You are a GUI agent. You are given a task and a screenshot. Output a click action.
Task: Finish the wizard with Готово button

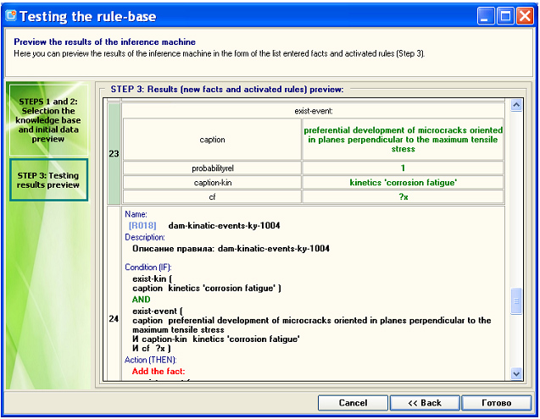pos(496,403)
